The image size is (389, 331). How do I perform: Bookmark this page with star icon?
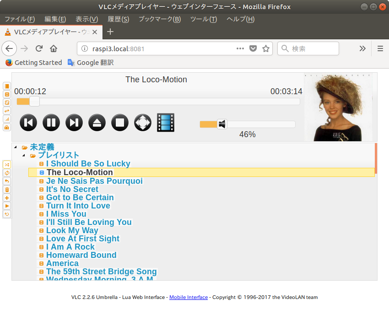pyautogui.click(x=266, y=48)
